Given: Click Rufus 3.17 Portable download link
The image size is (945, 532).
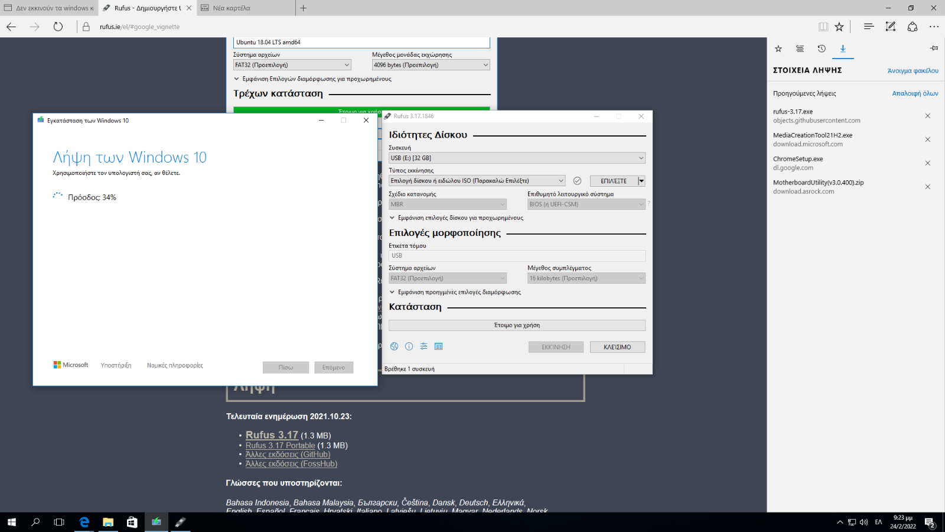Looking at the screenshot, I should click(280, 445).
